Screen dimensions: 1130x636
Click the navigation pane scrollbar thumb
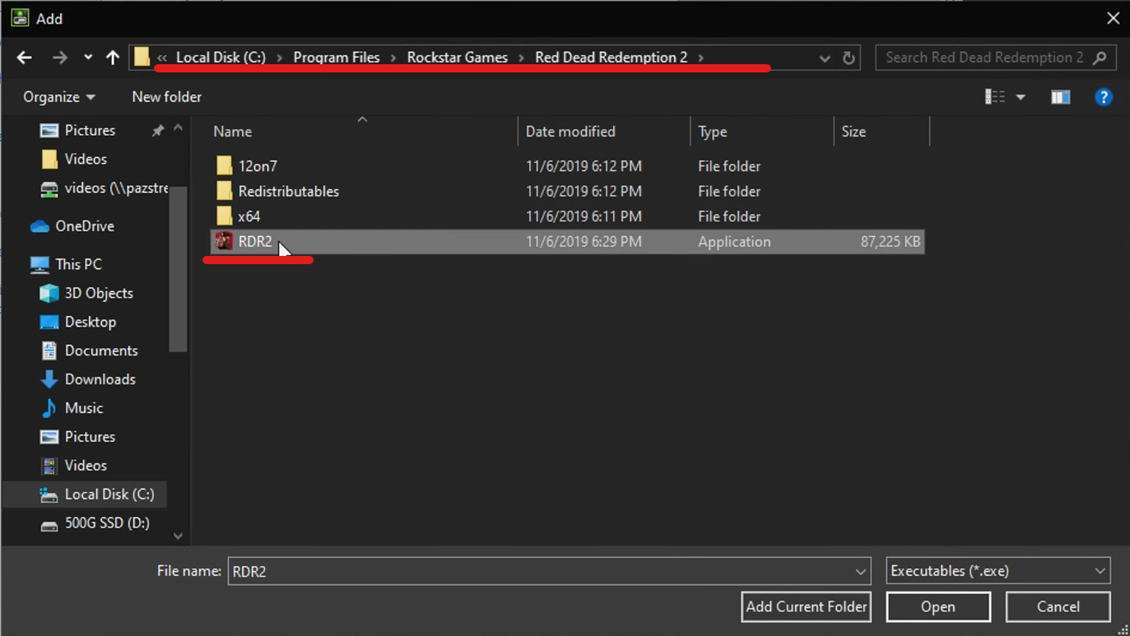pos(178,268)
